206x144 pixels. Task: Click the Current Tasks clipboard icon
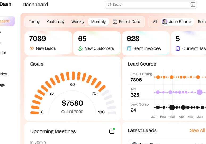coord(178,48)
